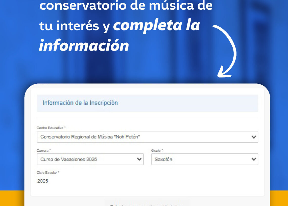The image size is (288, 206).
Task: Click the Grado dropdown chevron arrow
Action: point(254,159)
